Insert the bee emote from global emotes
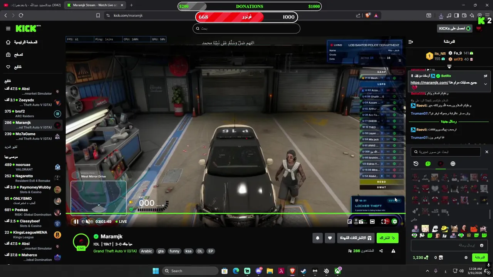Image resolution: width=493 pixels, height=277 pixels. (444, 229)
